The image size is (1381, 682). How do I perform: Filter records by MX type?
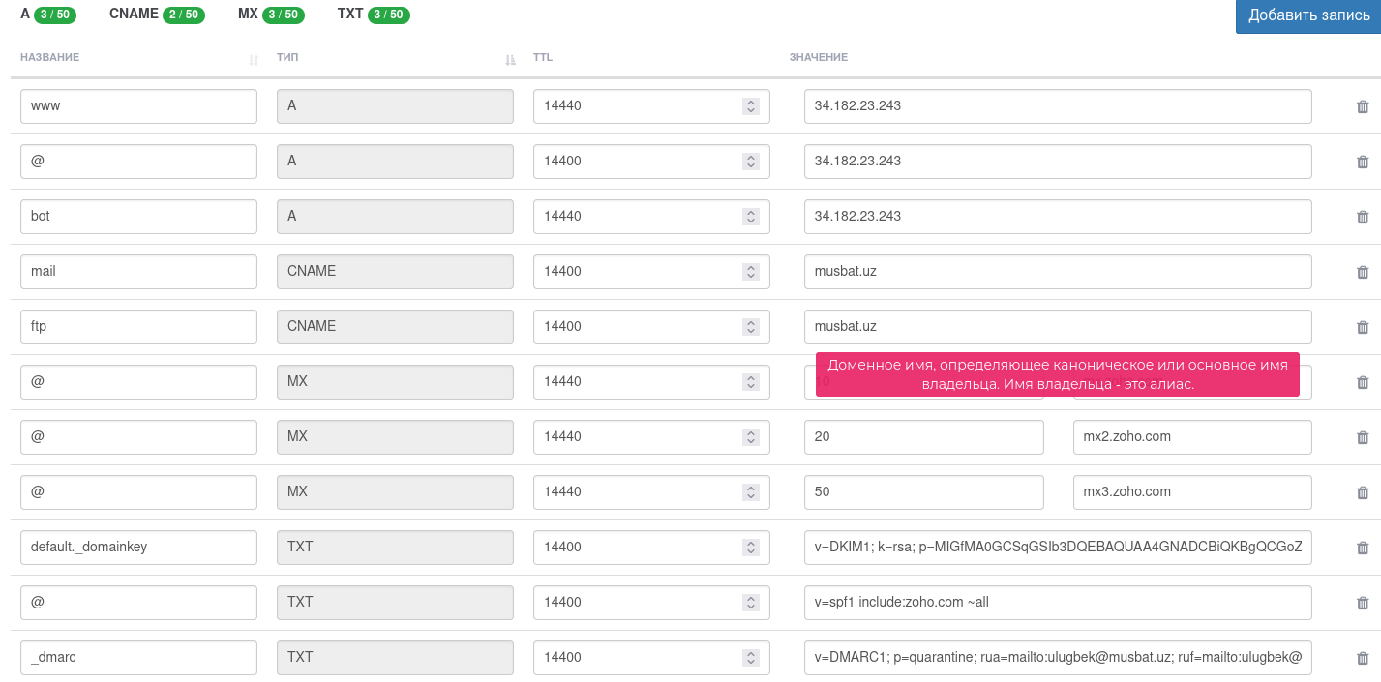point(270,15)
